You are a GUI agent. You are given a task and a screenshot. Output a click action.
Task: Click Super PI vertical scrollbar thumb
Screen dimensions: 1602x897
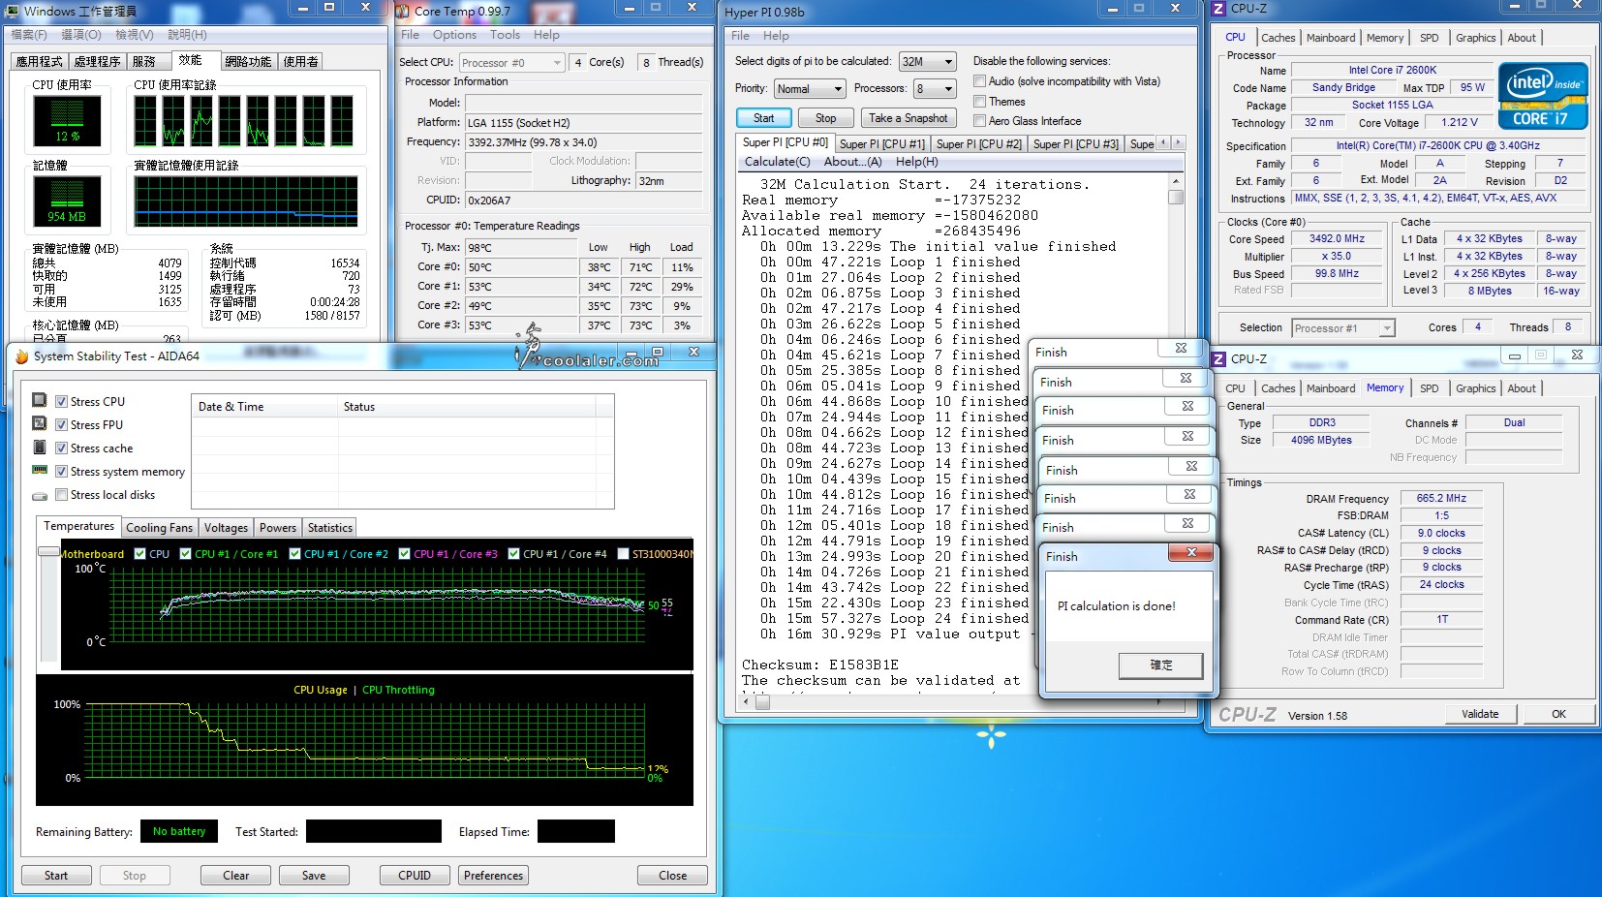coord(1176,197)
